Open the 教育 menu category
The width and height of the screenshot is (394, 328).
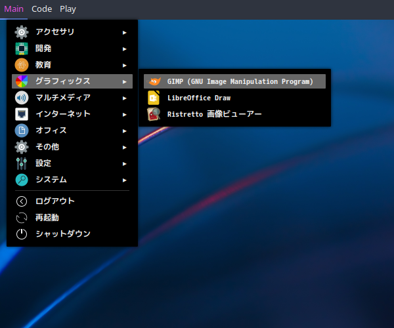coord(72,65)
